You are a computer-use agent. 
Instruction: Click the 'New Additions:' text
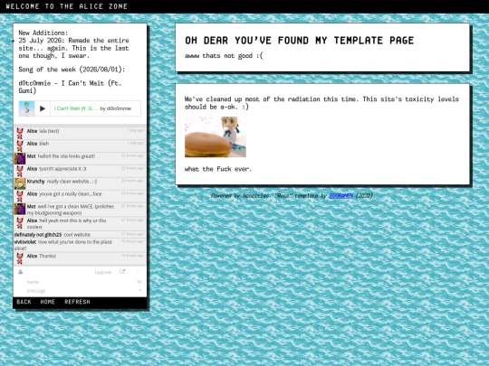tap(43, 33)
